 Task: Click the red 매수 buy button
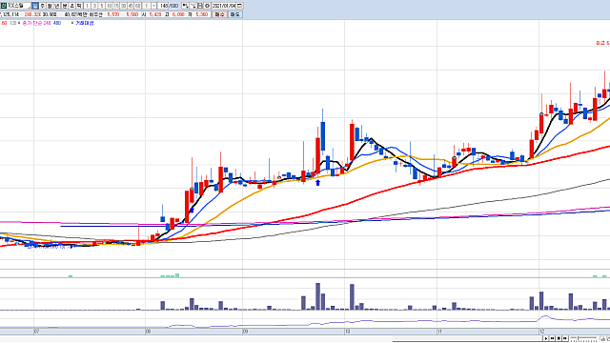(x=220, y=14)
